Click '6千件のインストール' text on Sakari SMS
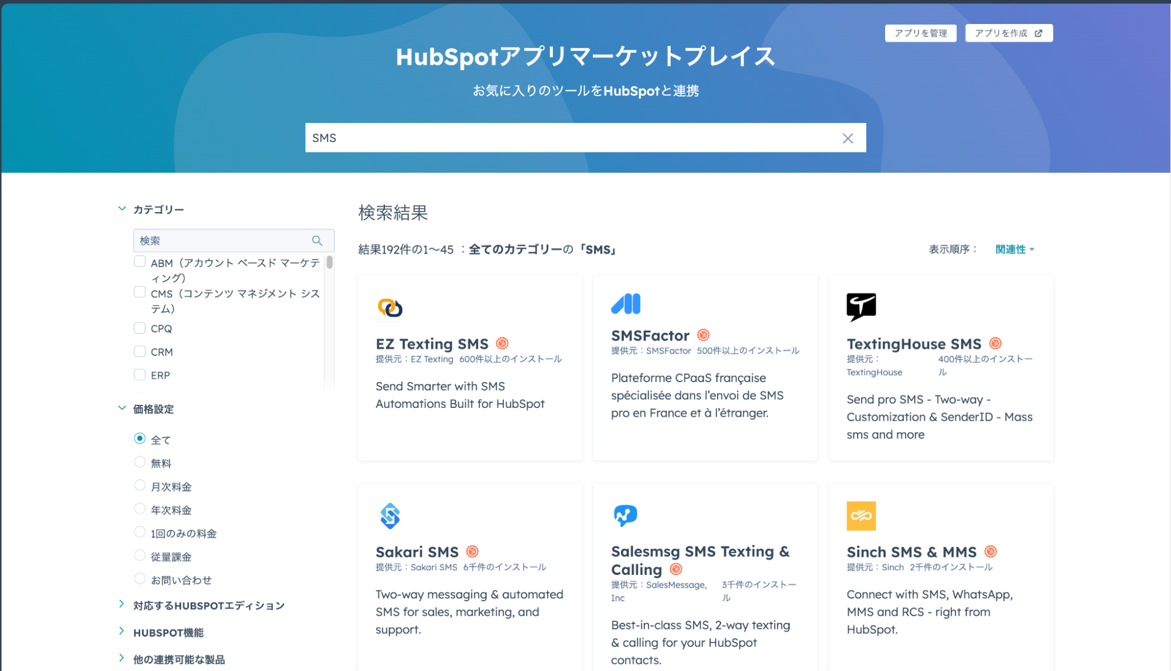This screenshot has width=1171, height=671. click(504, 567)
